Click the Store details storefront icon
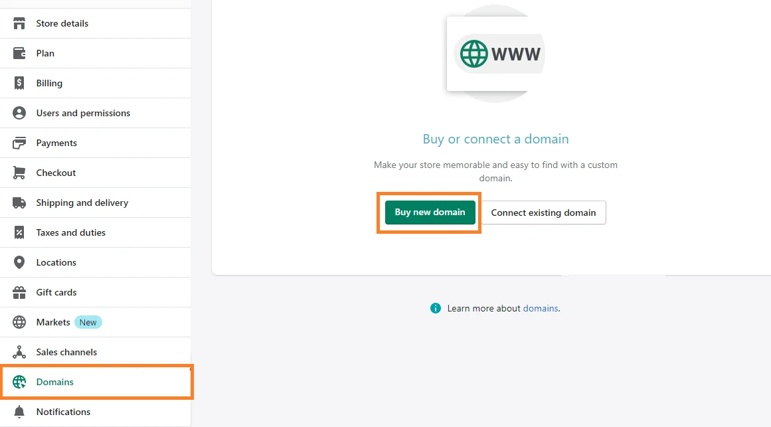 19,23
